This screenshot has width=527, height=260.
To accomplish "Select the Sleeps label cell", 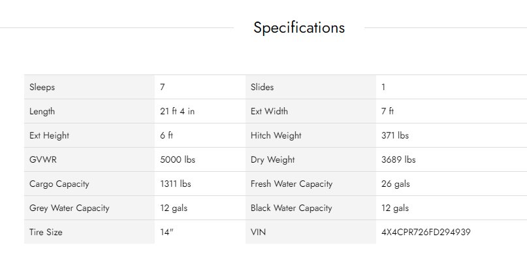I will [89, 87].
